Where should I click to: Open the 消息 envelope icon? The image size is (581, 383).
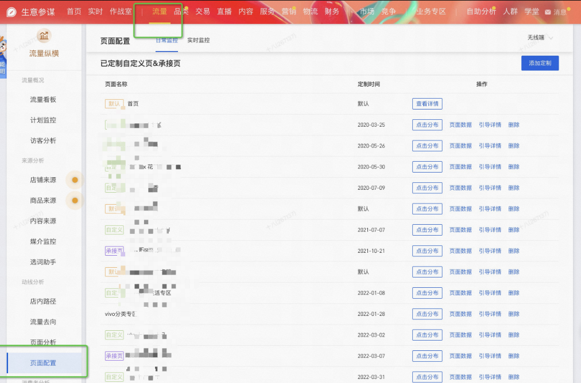pos(548,12)
